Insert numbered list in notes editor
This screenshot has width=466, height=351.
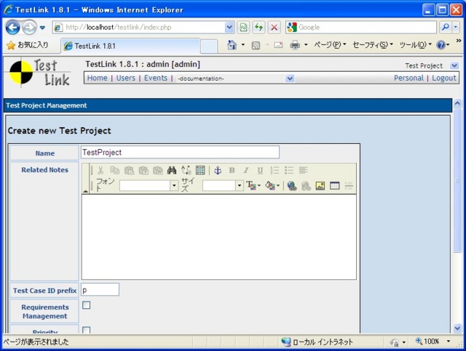(x=275, y=170)
